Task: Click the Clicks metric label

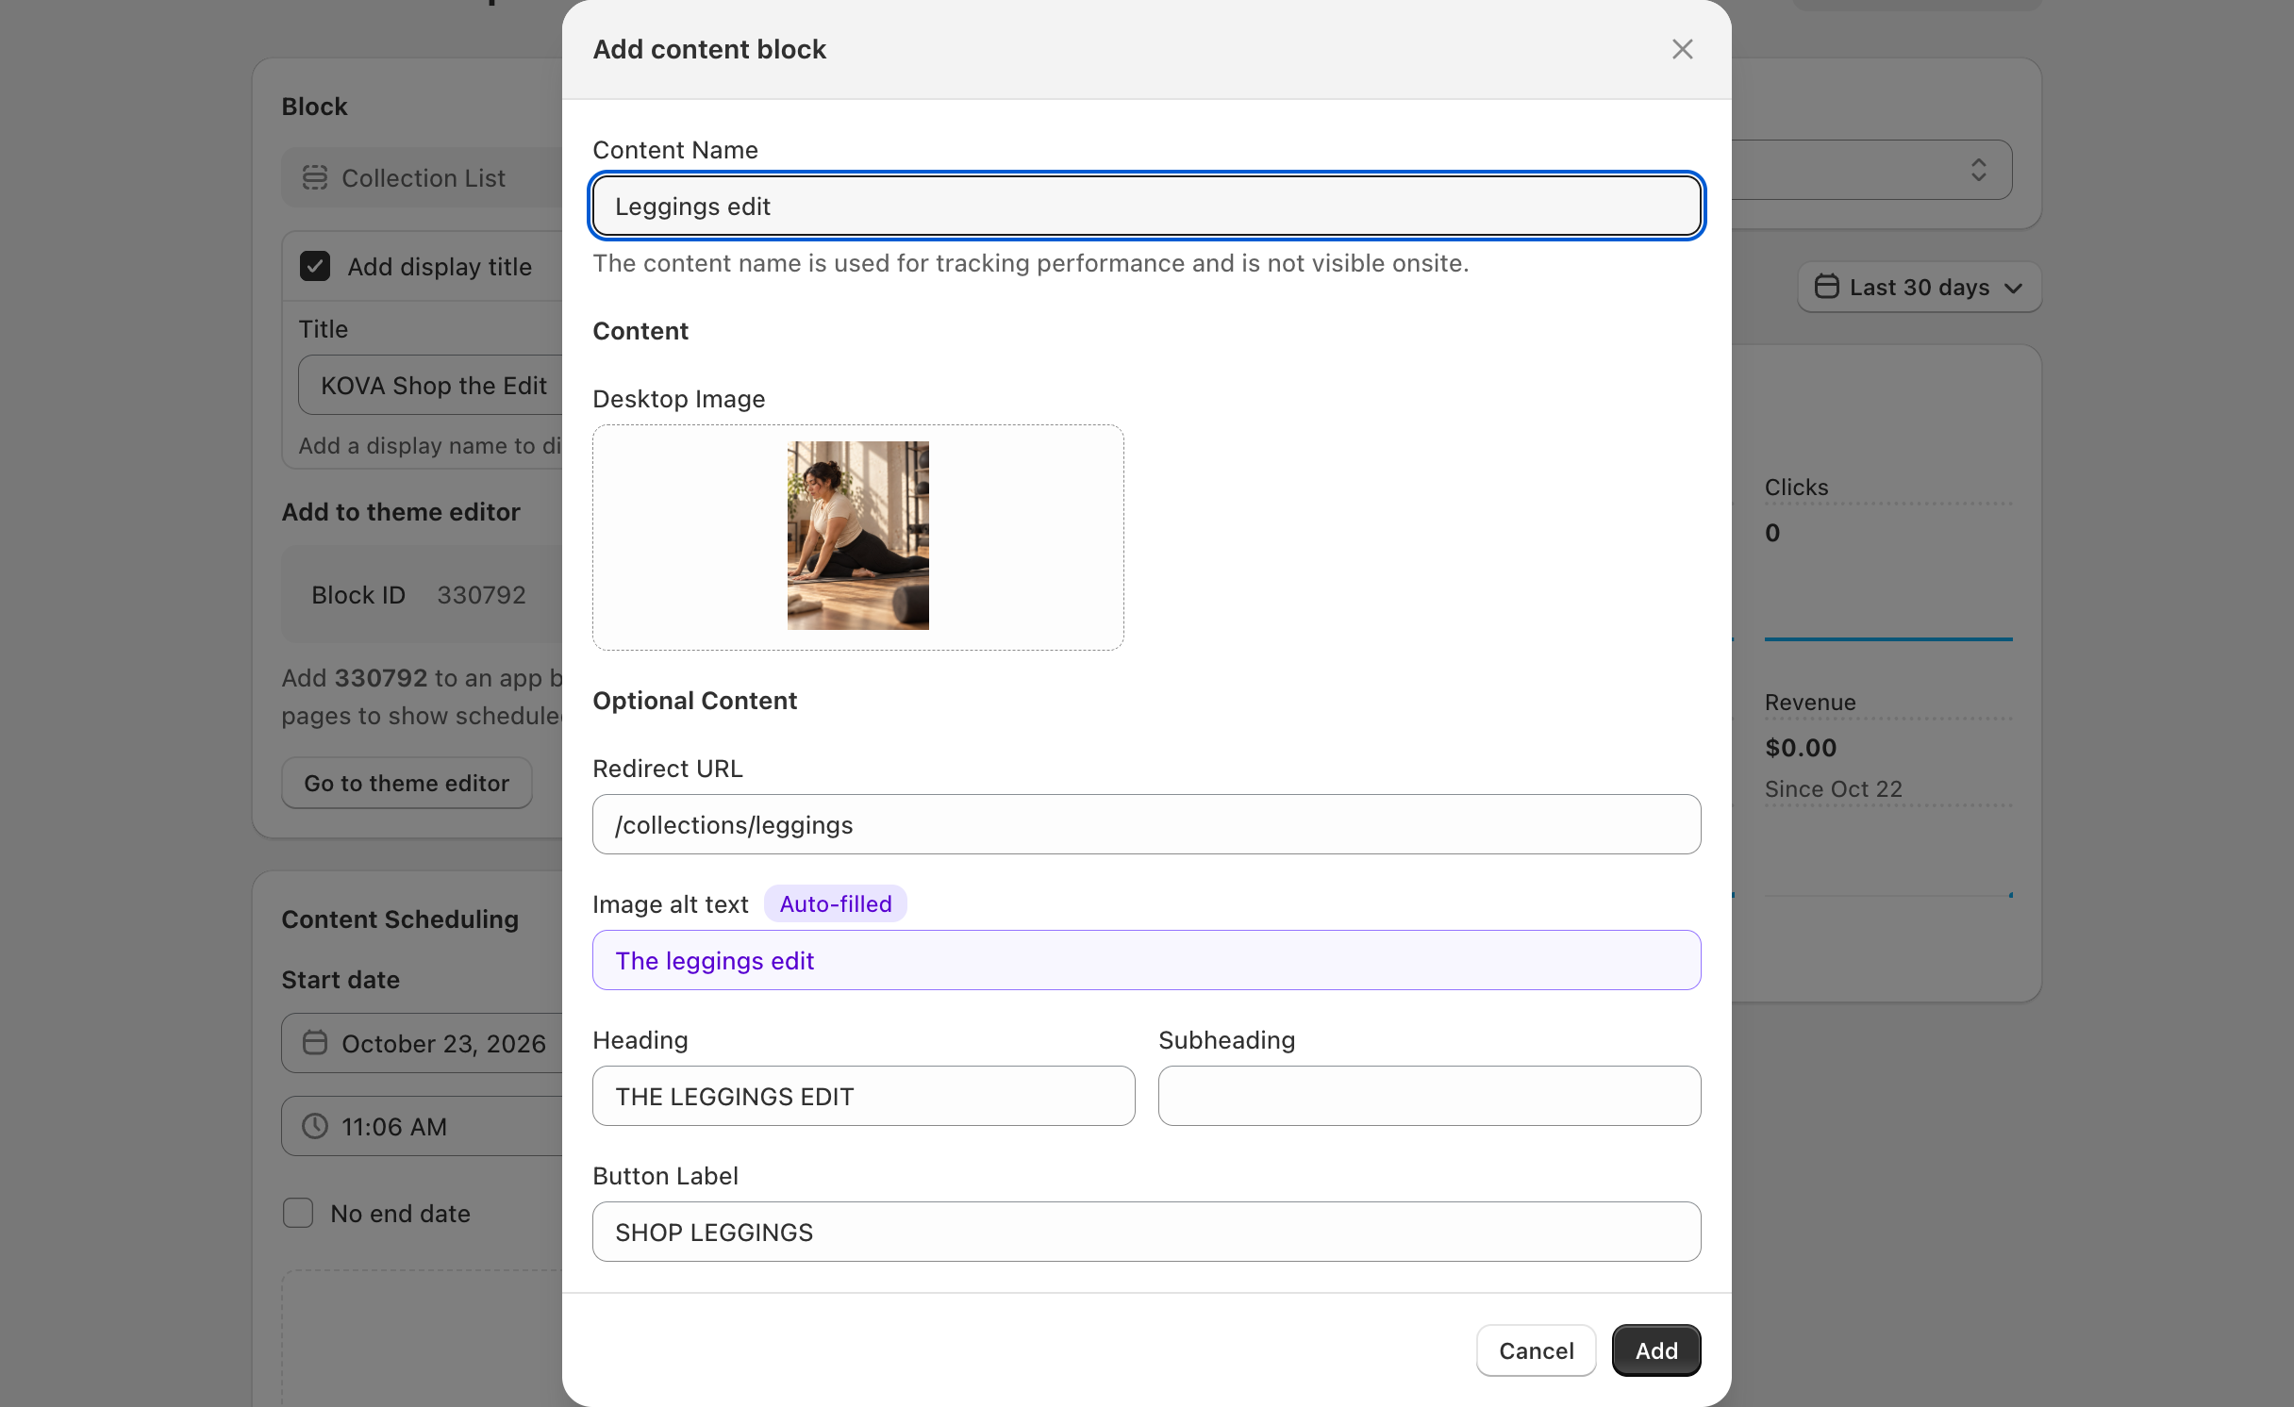Action: (1796, 488)
